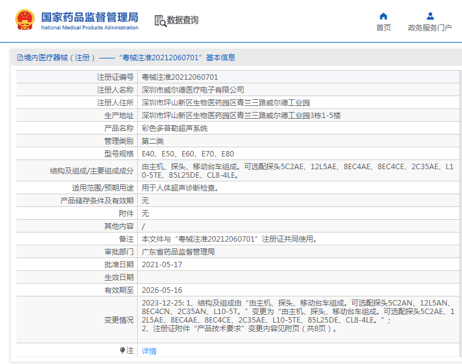Click the 附件 label
The image size is (462, 364).
click(x=126, y=213)
